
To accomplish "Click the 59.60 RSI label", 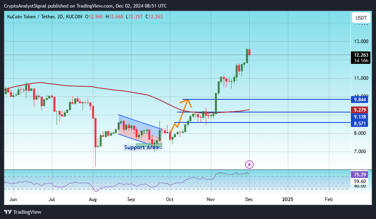I will (x=360, y=182).
